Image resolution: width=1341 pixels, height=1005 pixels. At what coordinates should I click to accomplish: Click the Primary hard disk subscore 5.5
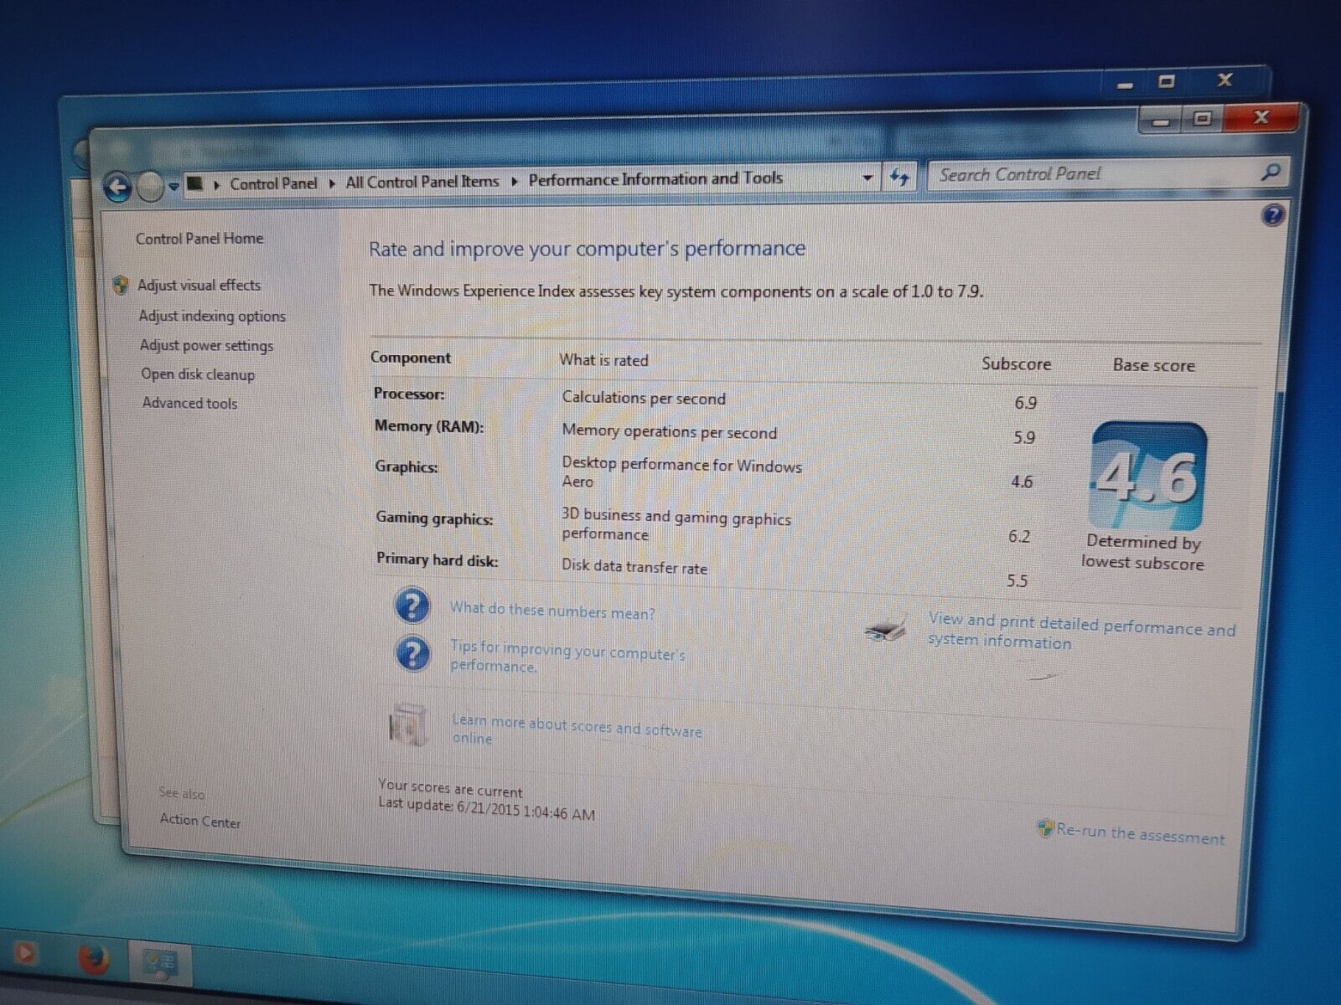pyautogui.click(x=1017, y=580)
